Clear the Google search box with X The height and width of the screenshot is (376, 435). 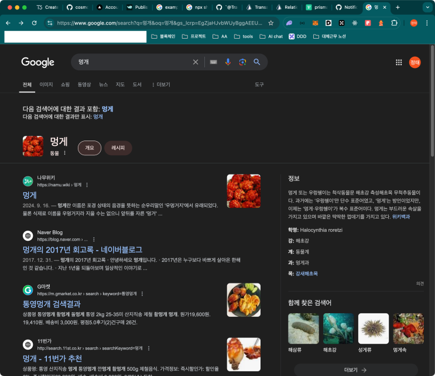tap(196, 62)
